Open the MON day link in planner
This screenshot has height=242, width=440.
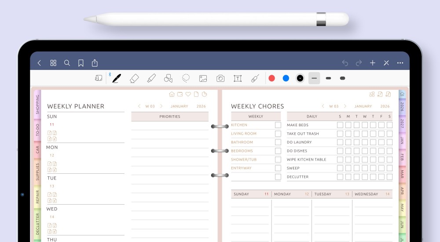pos(52,147)
